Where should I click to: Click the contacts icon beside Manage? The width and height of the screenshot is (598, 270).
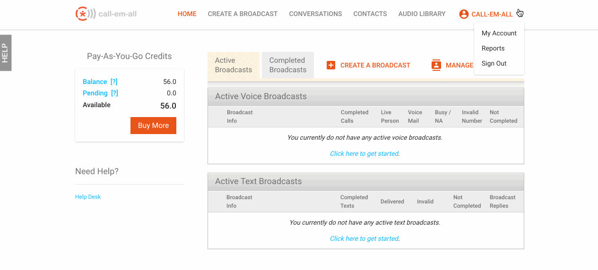(x=436, y=65)
